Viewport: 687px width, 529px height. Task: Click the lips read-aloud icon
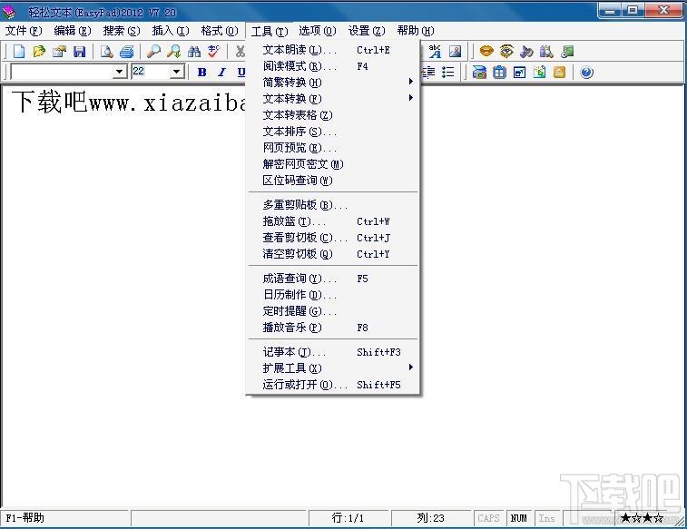tap(486, 52)
